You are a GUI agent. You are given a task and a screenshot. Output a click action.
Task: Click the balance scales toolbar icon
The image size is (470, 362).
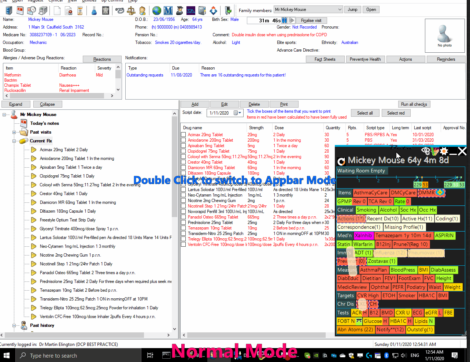pyautogui.click(x=131, y=11)
